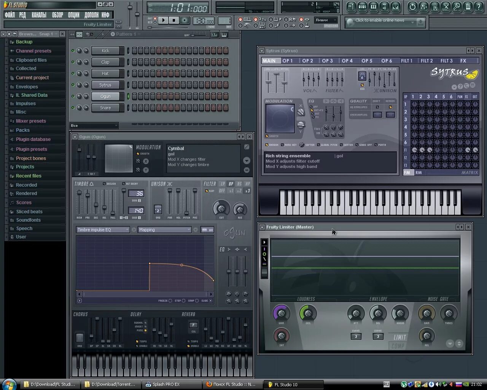The width and height of the screenshot is (487, 390).
Task: Select the BP filter type in Ogun
Action: point(231,184)
